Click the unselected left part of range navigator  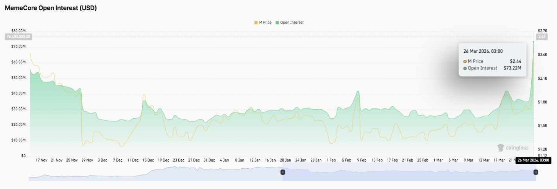click(156, 173)
